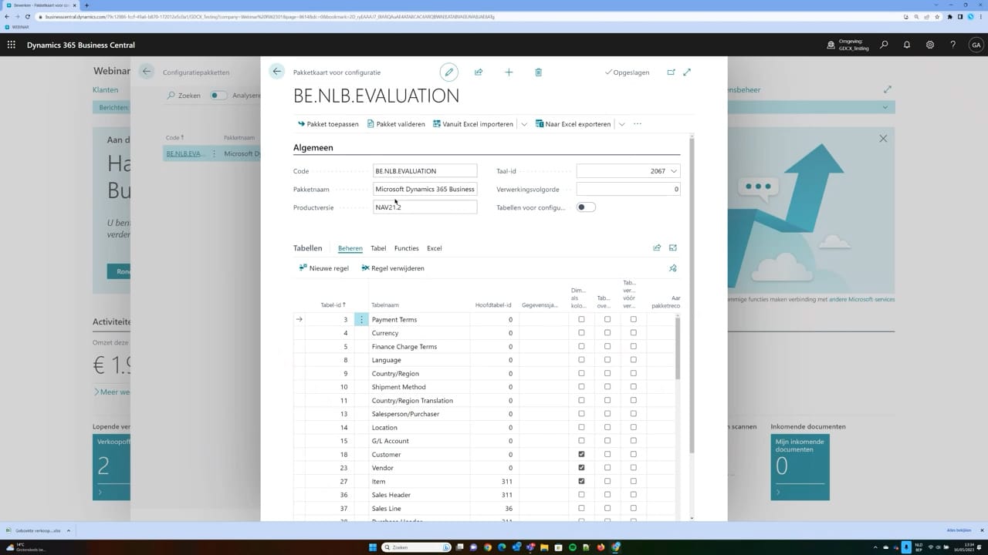Open the Business Central search magnifier
The height and width of the screenshot is (555, 988).
[x=884, y=45]
